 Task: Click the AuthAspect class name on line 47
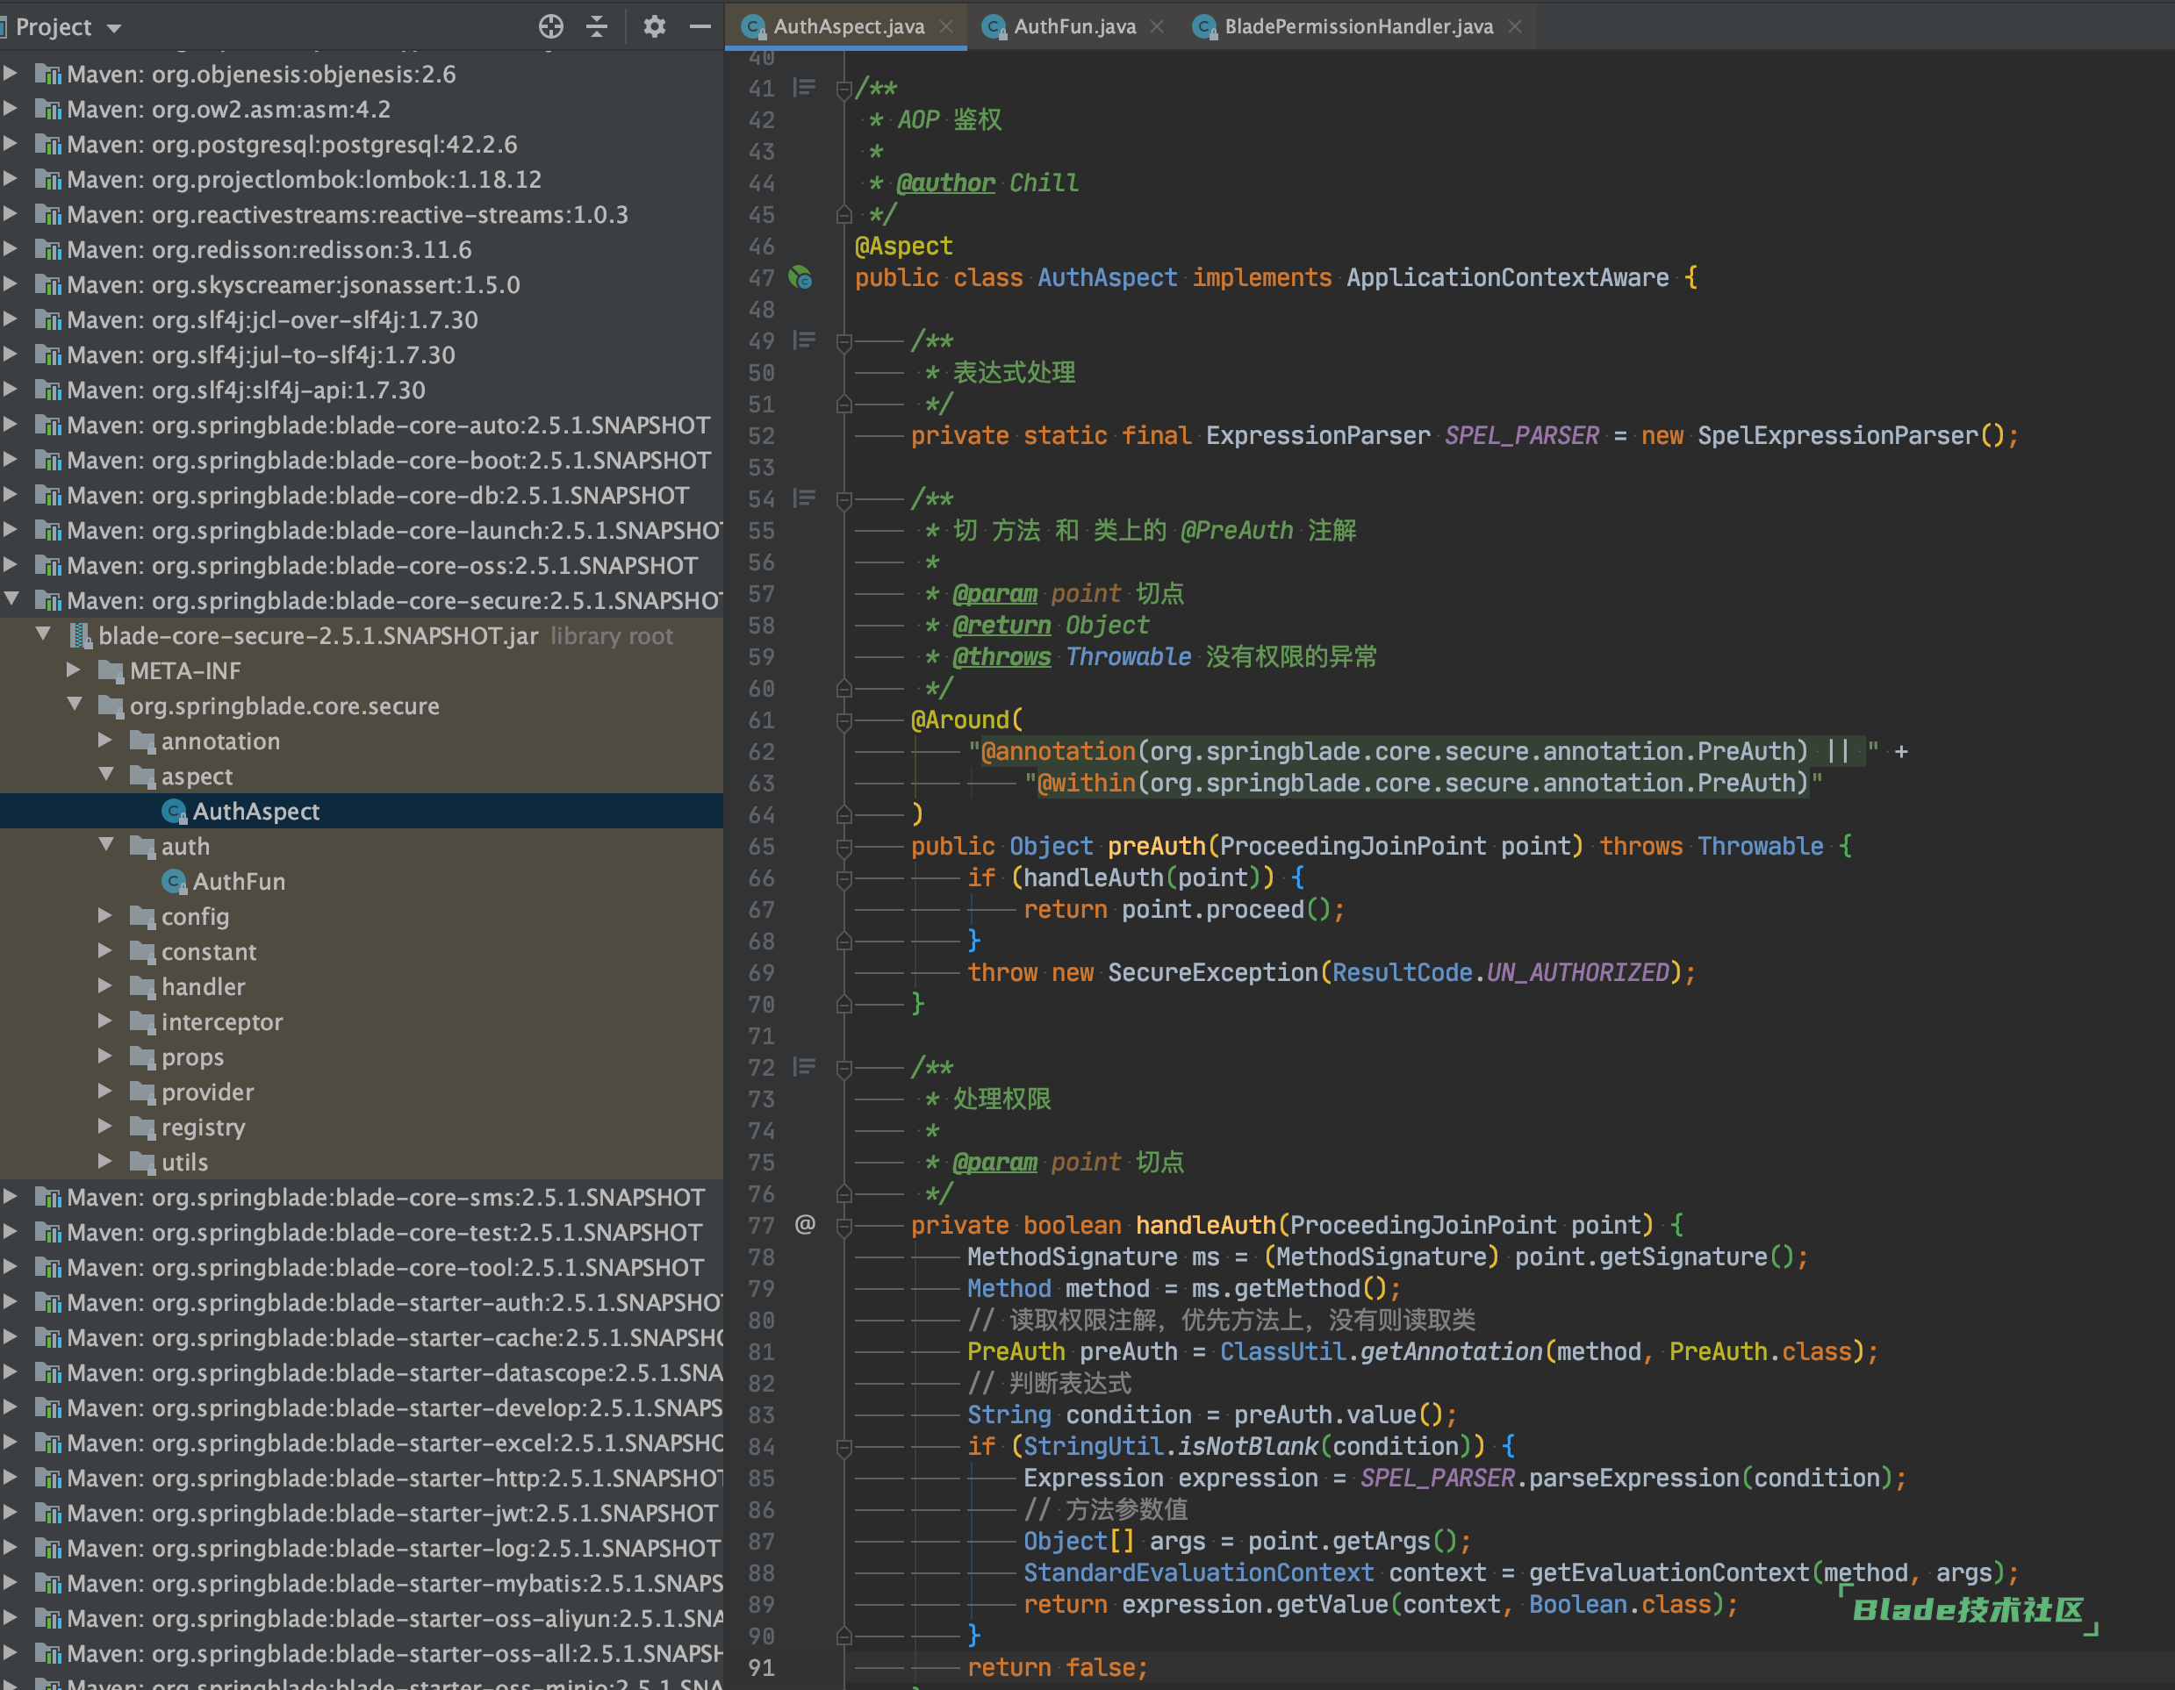click(1108, 278)
